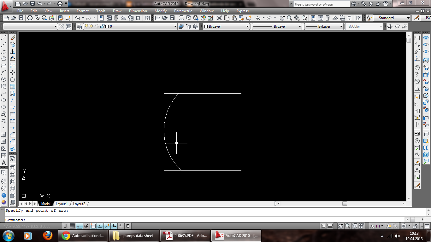Toggle Ortho Mode in status bar
This screenshot has width=431, height=242.
pos(79,226)
